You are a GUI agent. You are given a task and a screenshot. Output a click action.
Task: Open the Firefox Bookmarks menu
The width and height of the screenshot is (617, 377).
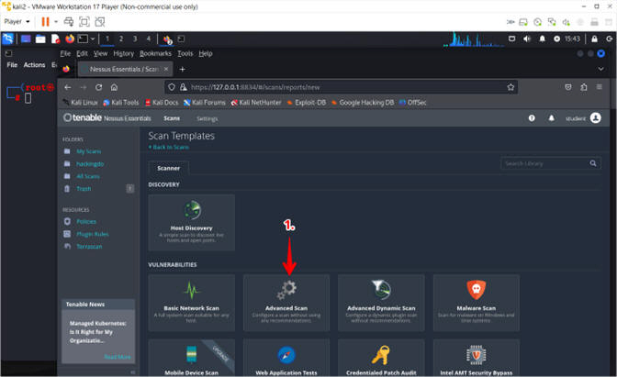[x=155, y=53]
